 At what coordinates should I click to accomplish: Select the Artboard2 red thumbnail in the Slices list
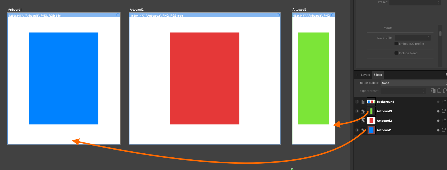371,121
